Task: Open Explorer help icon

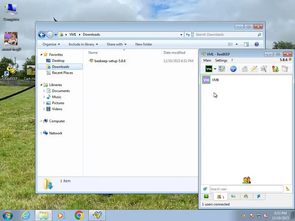Action: [x=257, y=44]
